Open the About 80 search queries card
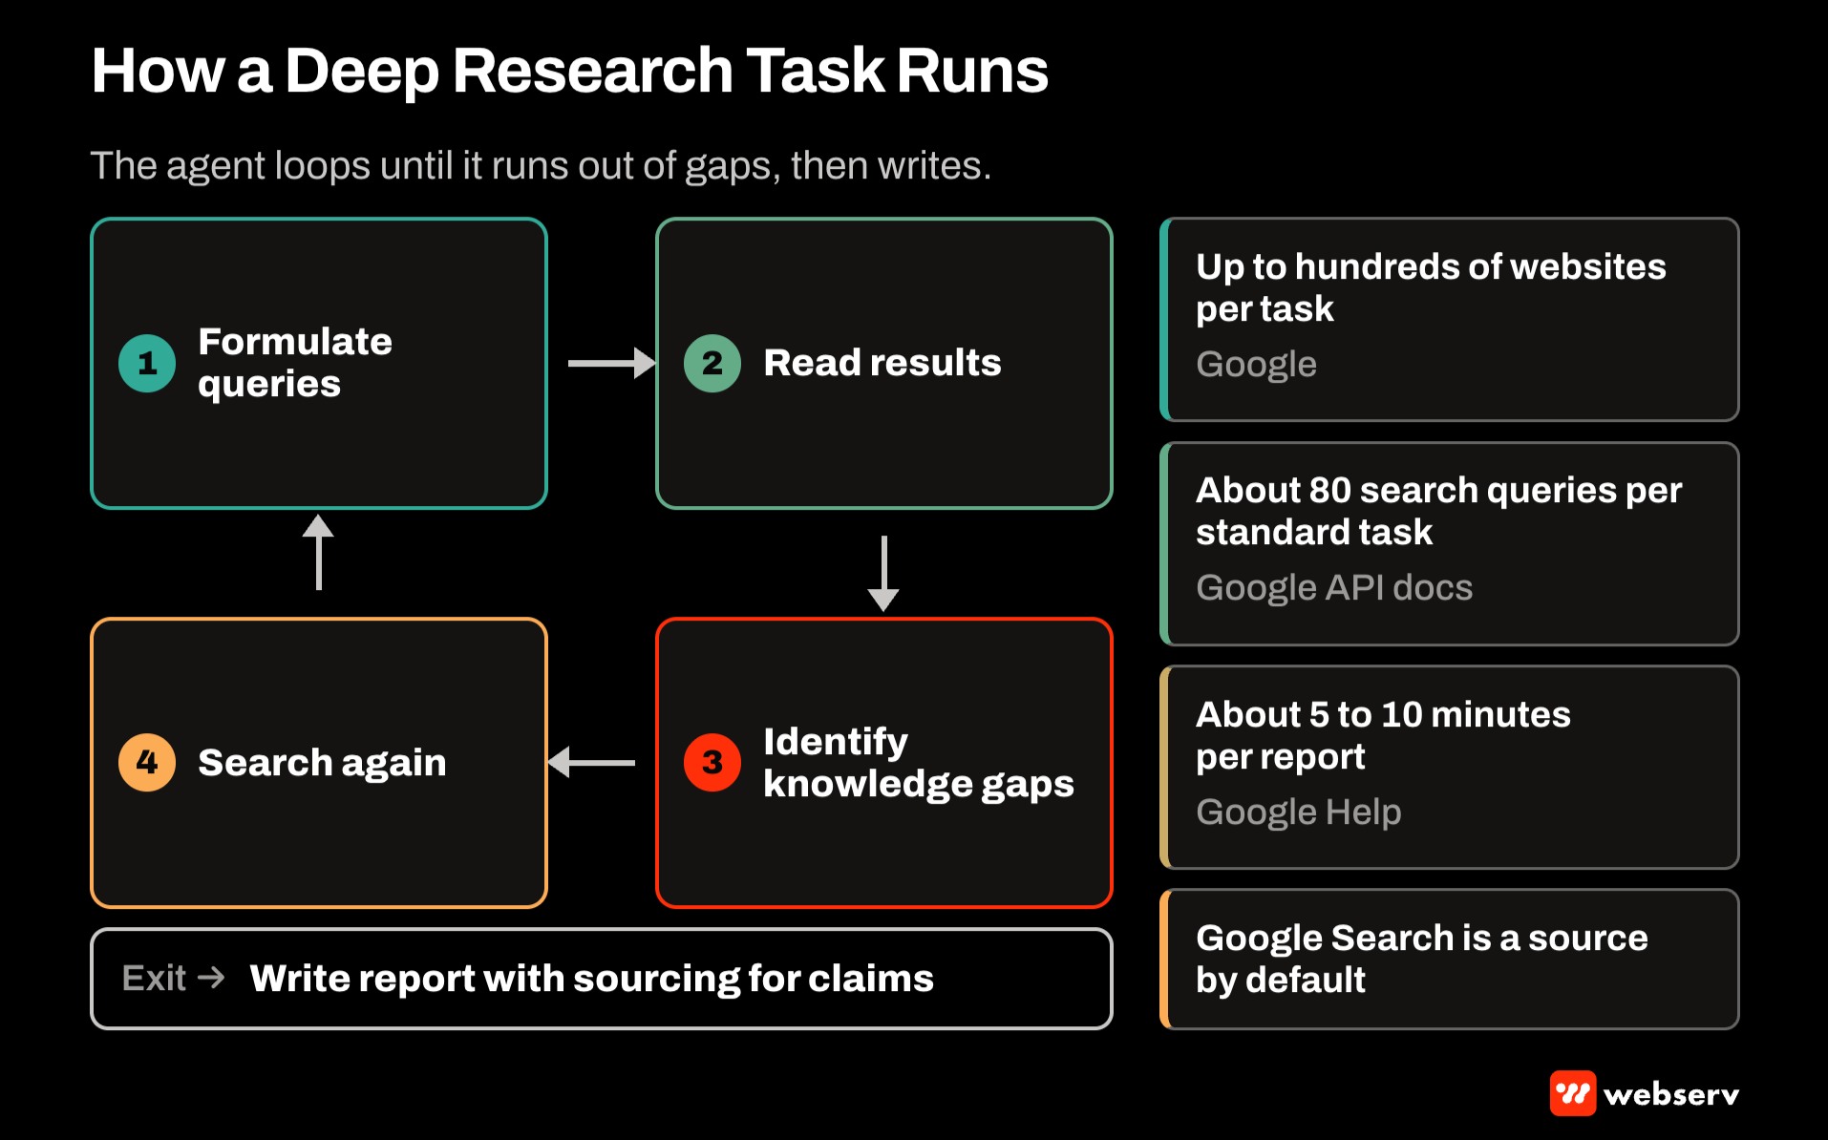This screenshot has height=1140, width=1828. coord(1450,543)
